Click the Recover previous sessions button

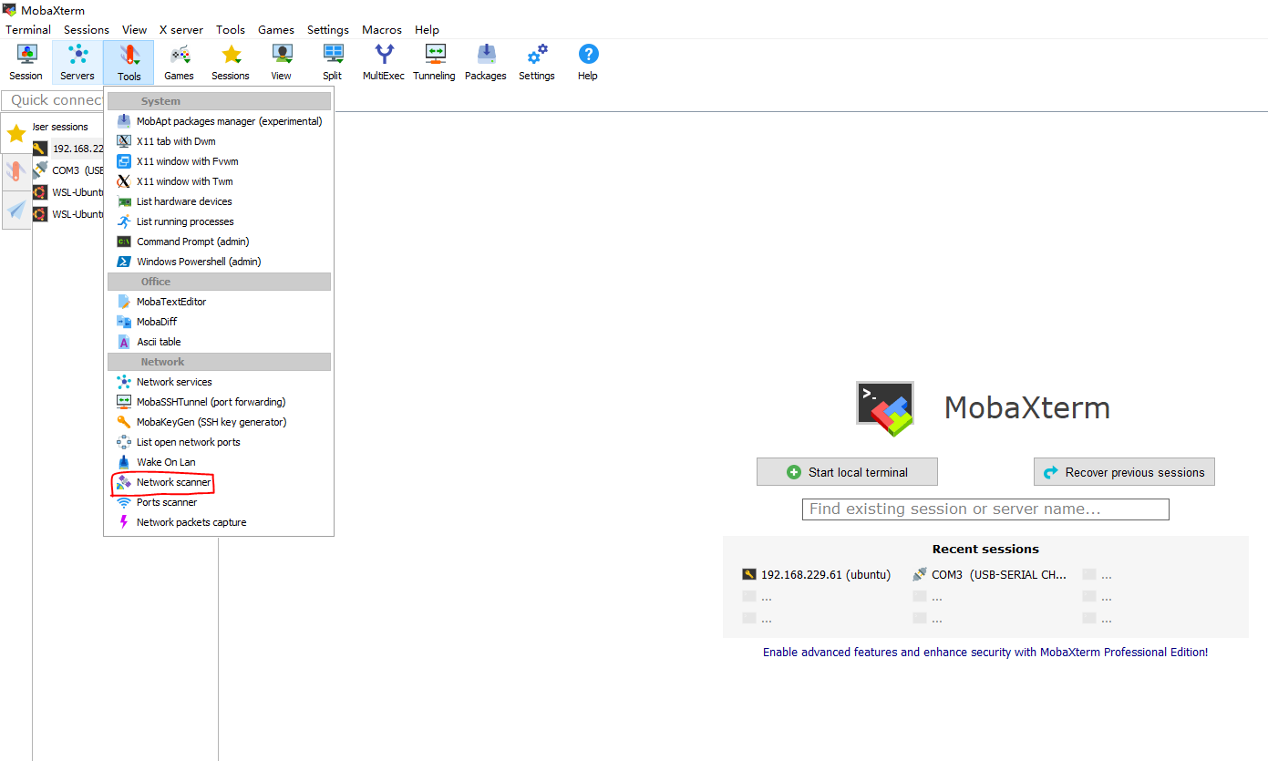tap(1124, 472)
